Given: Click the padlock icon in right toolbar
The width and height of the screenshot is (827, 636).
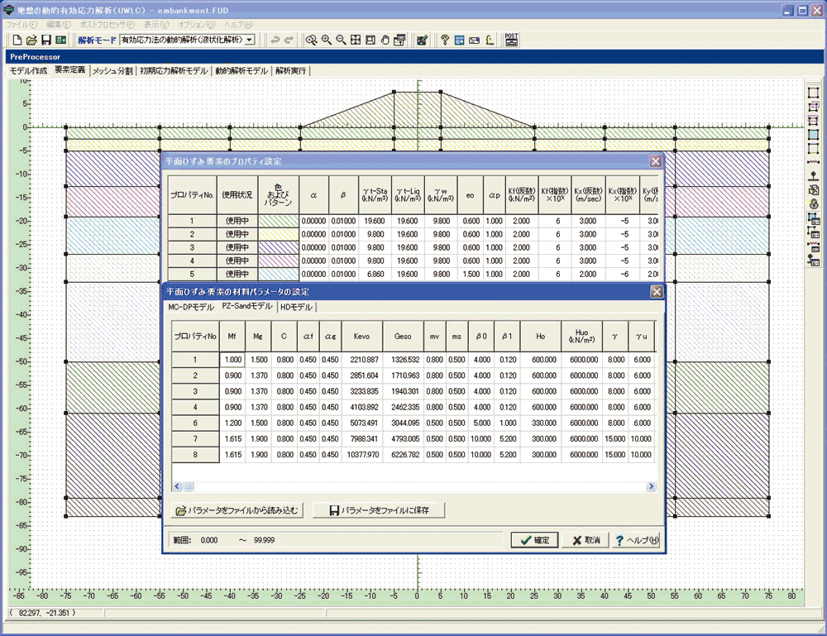Looking at the screenshot, I should pyautogui.click(x=813, y=203).
